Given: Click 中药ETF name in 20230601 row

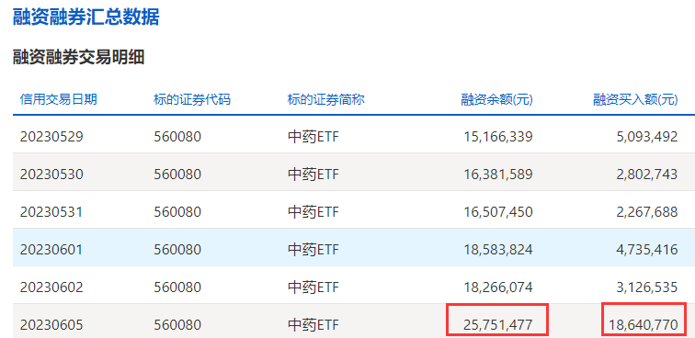Looking at the screenshot, I should point(313,250).
